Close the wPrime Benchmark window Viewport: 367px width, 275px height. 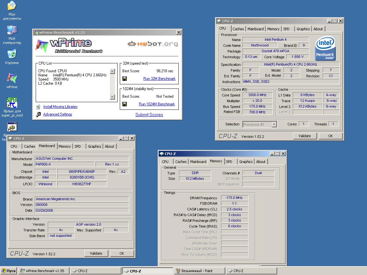(179, 32)
